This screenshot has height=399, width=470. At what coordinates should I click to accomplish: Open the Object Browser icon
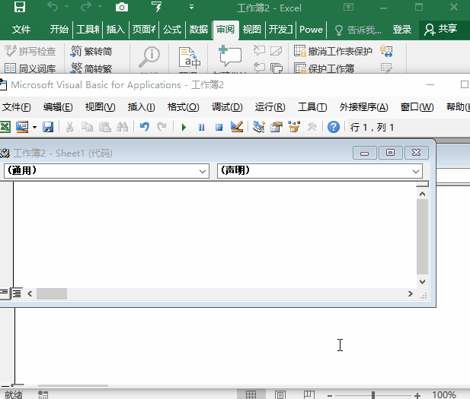[294, 127]
